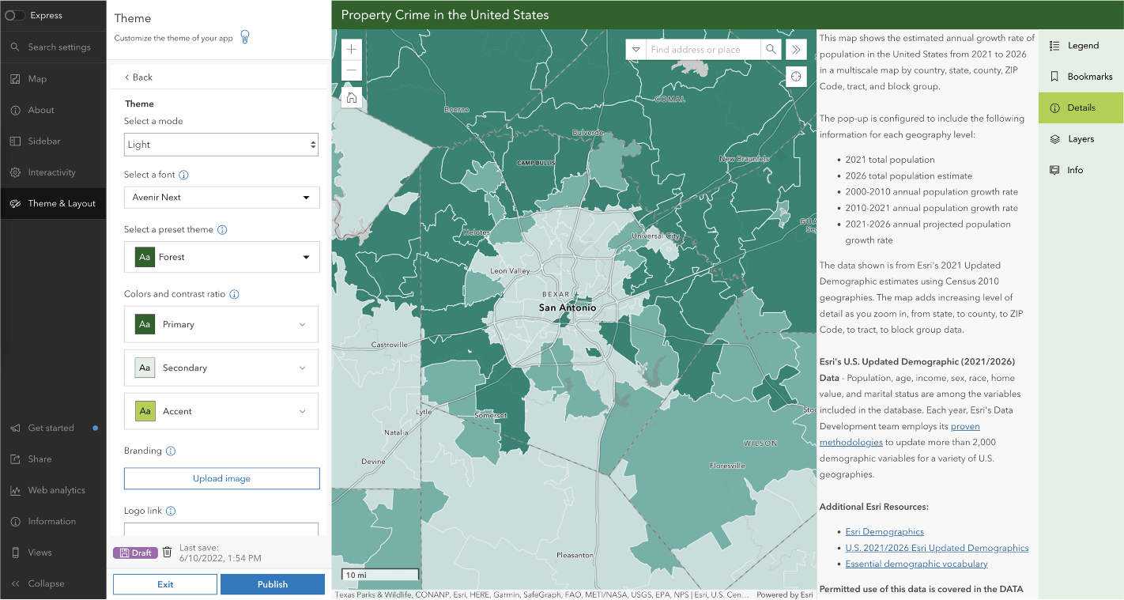1124x600 pixels.
Task: Zoom in on the map
Action: (x=352, y=49)
